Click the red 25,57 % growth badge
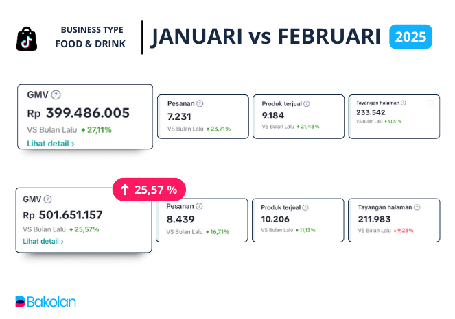The width and height of the screenshot is (455, 319). [149, 189]
